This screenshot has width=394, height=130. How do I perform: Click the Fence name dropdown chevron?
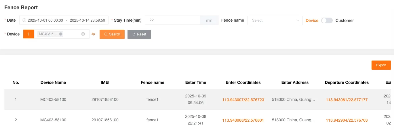point(298,20)
